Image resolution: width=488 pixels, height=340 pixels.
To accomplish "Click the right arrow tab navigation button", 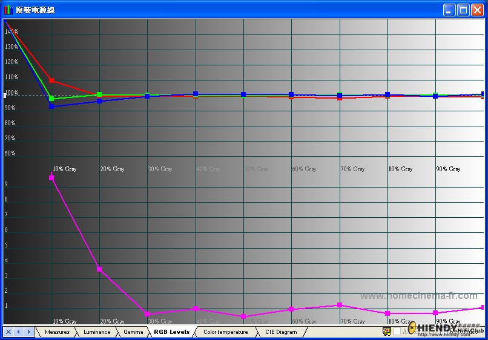I will coord(28,332).
